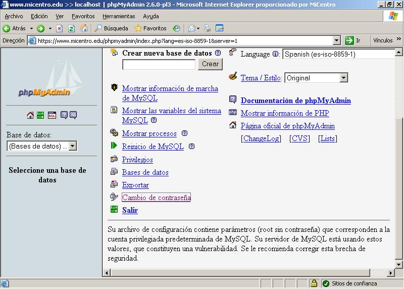
Task: Click the Salir logout link
Action: coord(130,210)
